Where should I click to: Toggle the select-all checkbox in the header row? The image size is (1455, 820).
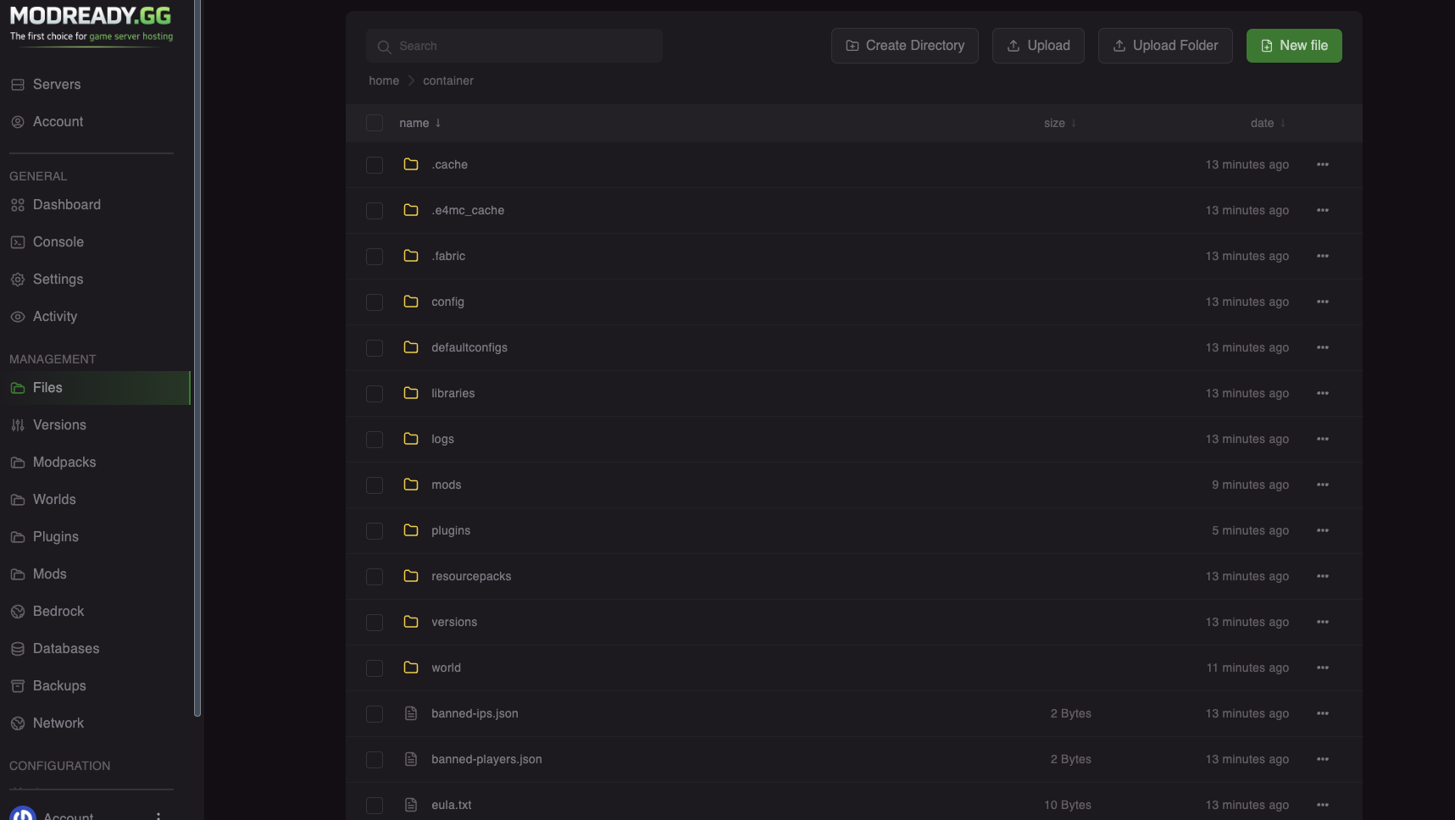[374, 123]
